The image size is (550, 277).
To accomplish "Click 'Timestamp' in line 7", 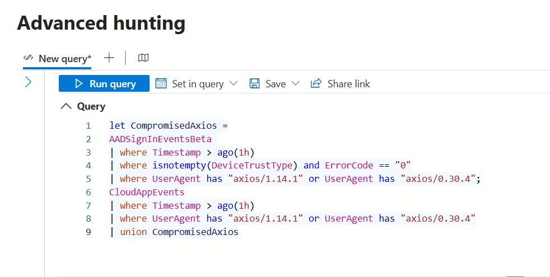I will 176,205.
